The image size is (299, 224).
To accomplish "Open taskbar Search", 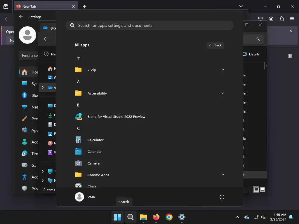I will [131, 217].
